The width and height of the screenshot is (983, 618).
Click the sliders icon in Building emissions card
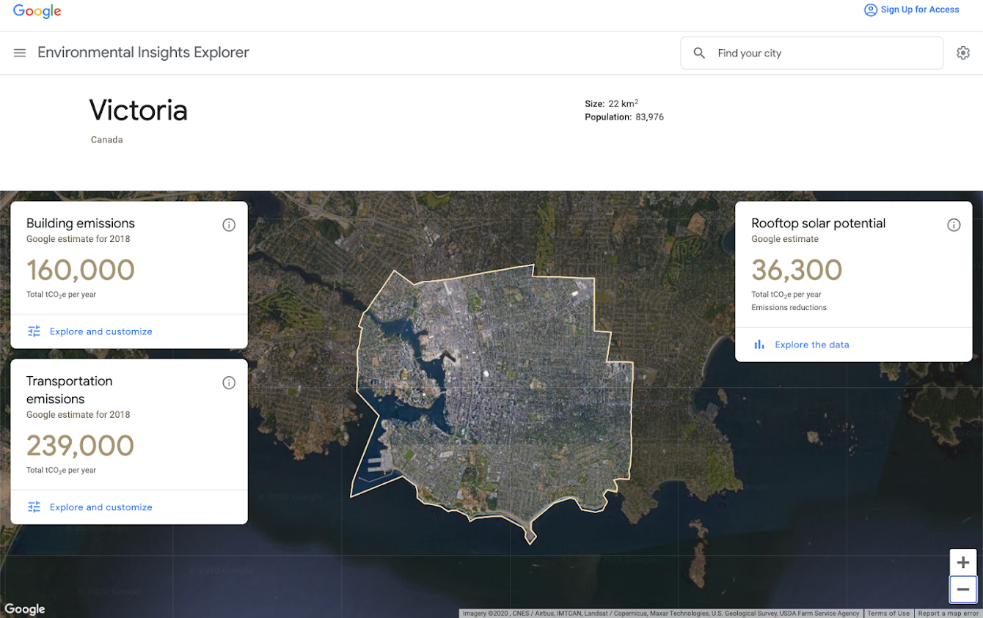pos(34,331)
